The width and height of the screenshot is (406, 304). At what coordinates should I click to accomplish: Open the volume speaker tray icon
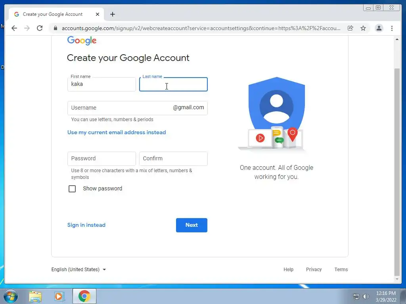tap(366, 296)
